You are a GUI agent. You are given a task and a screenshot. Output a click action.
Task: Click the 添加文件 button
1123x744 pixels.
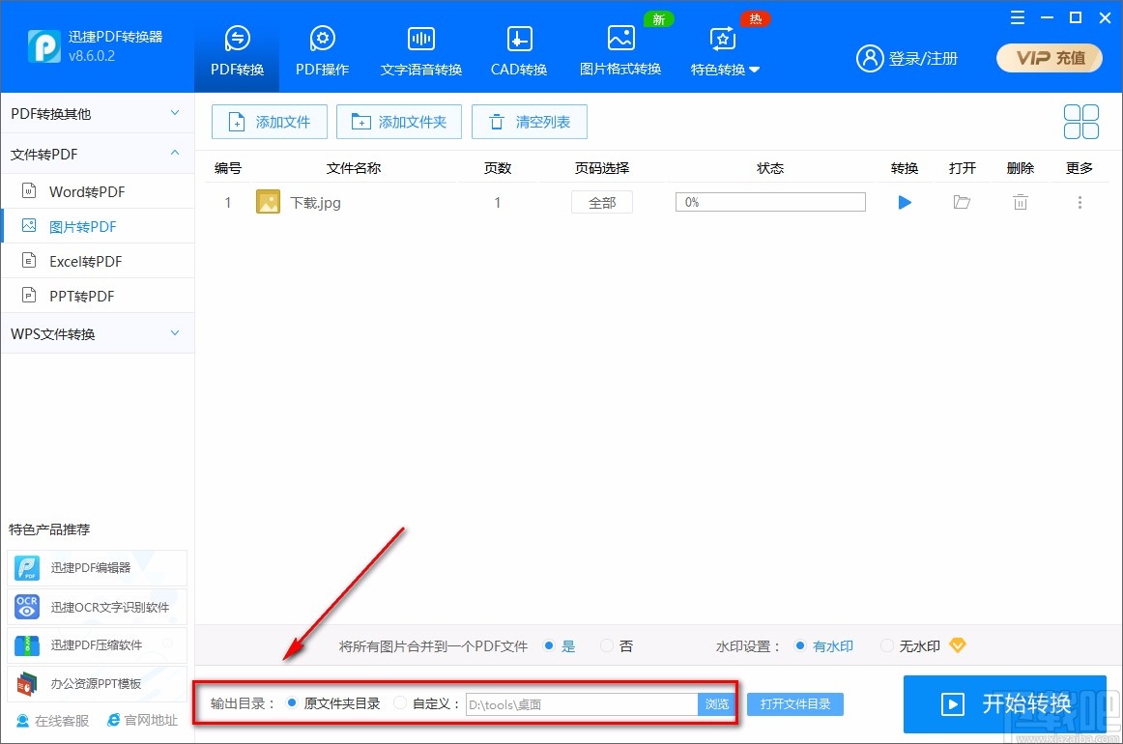pos(269,122)
